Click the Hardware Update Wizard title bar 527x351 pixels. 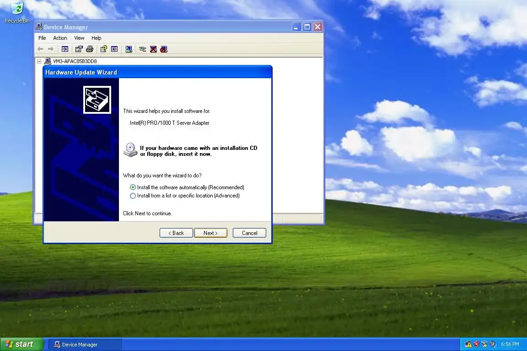point(157,72)
